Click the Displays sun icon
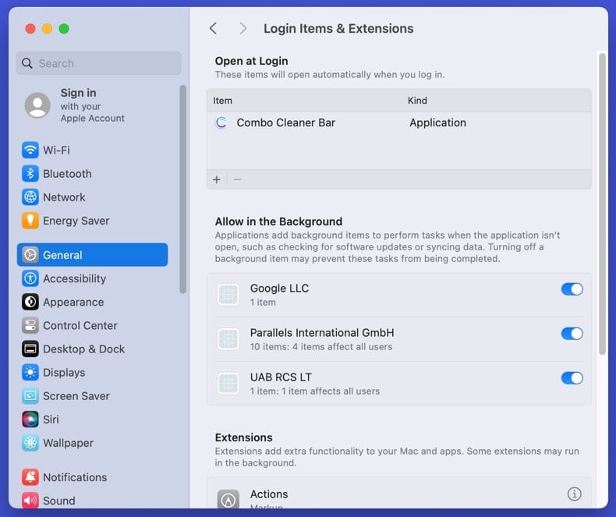 30,373
